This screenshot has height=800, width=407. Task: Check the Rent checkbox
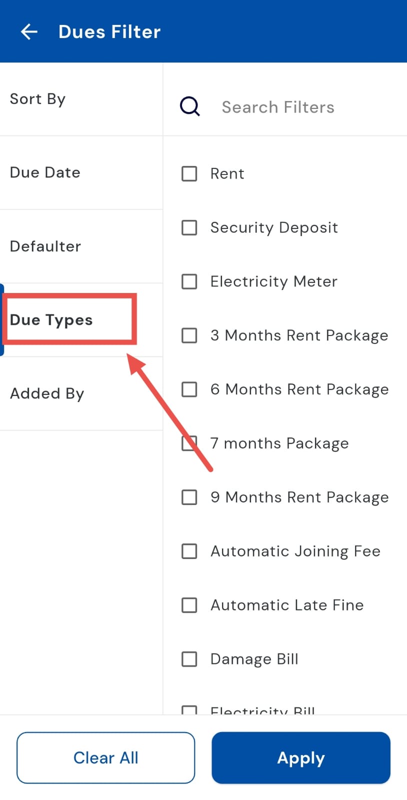click(189, 174)
